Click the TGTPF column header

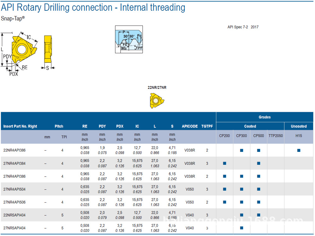(207, 126)
